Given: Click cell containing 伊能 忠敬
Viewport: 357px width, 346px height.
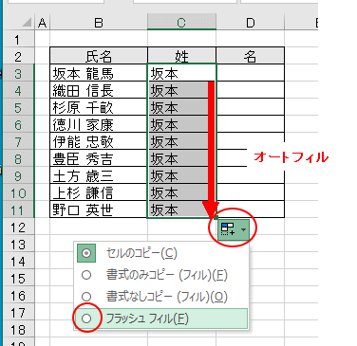Looking at the screenshot, I should click(99, 141).
